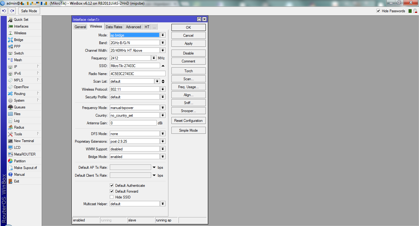Screen dimensions: 419x226
Task: Open the Switch sidebar icon
Action: pos(10,53)
